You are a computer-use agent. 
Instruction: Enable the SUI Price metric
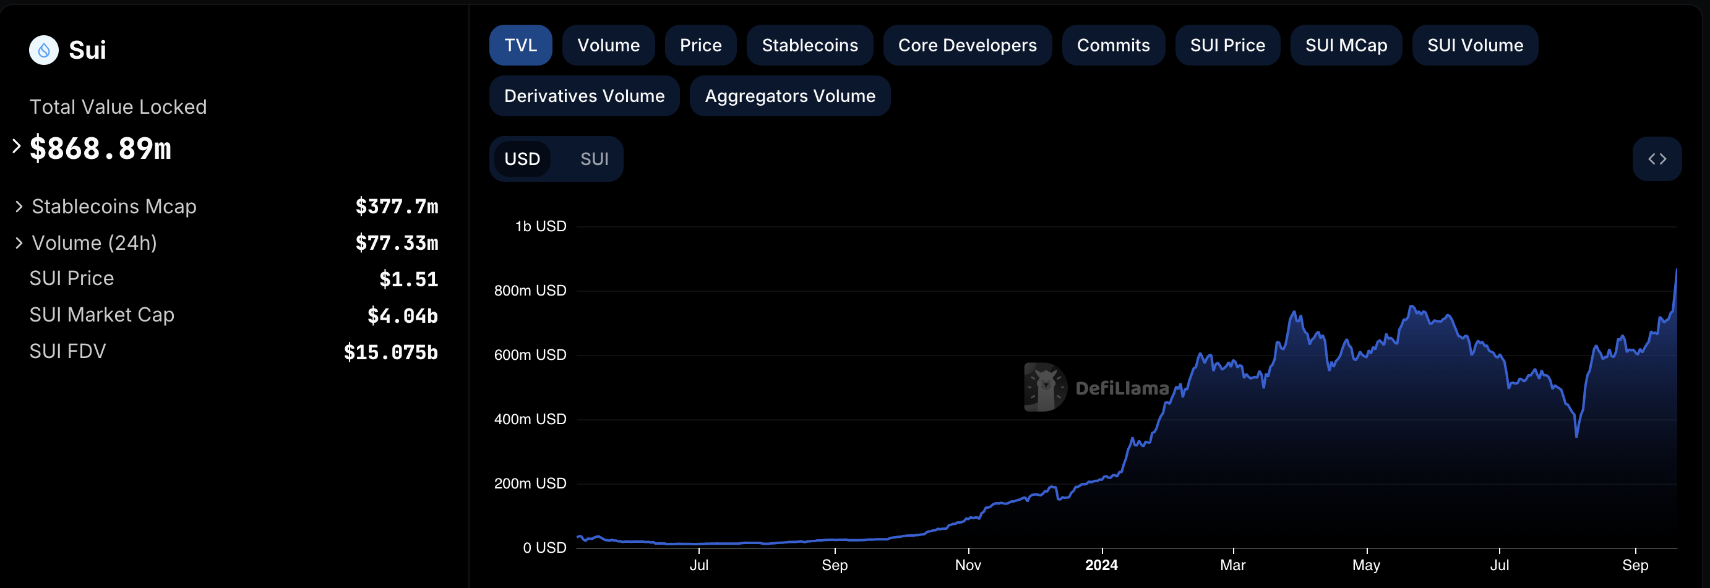coord(1227,45)
